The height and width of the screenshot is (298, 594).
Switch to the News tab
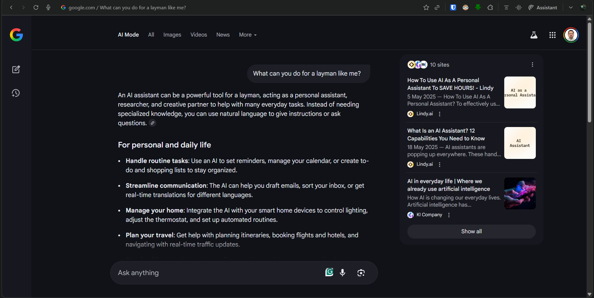point(223,35)
